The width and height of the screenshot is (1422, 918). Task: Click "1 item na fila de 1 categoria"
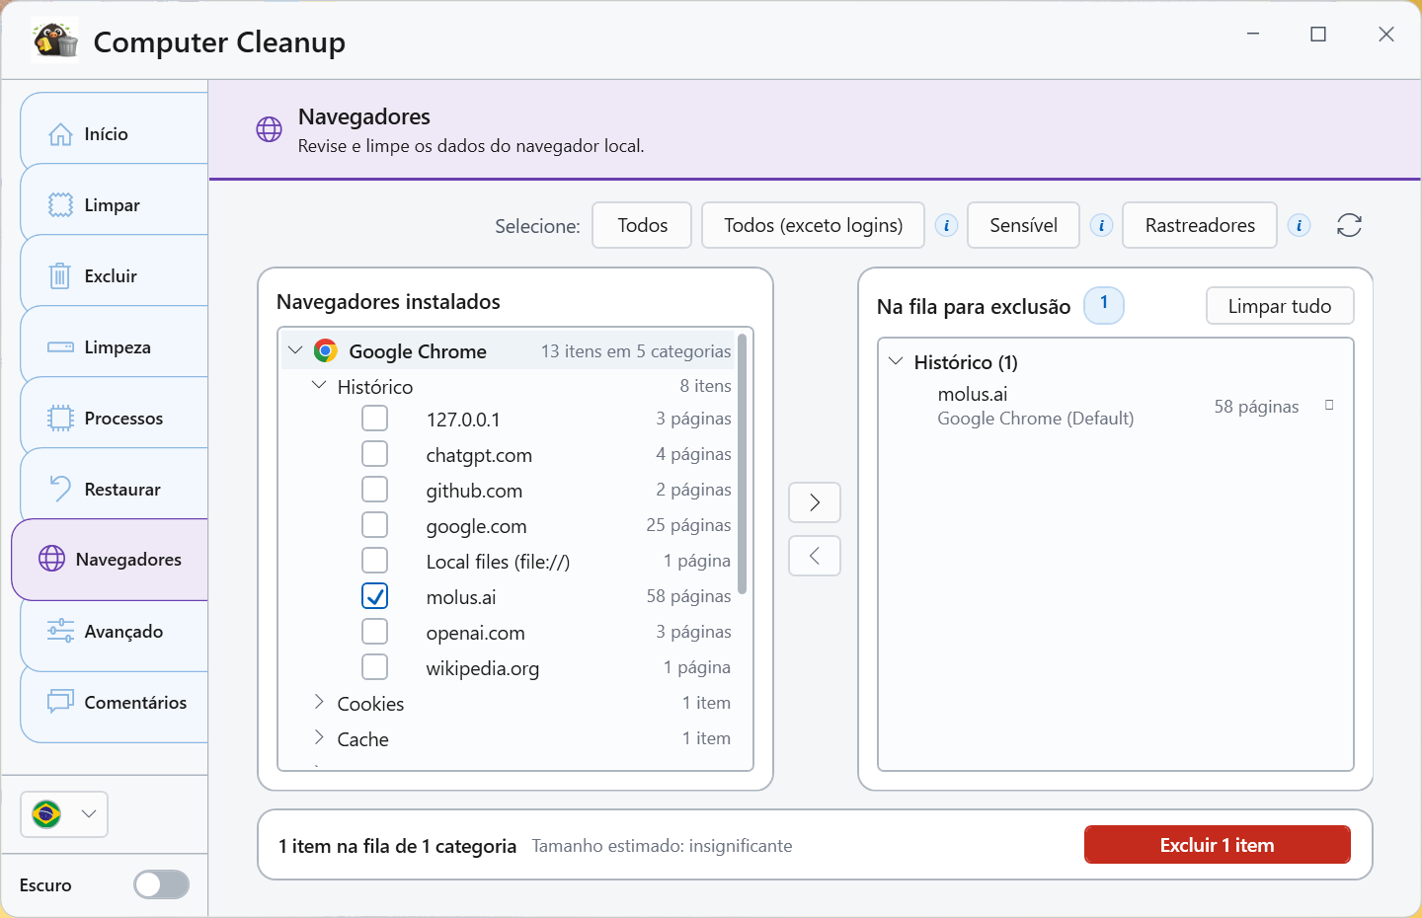coord(397,846)
